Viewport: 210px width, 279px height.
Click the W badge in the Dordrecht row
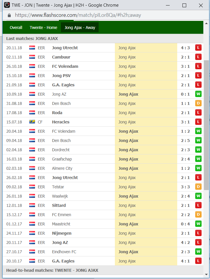point(198,150)
